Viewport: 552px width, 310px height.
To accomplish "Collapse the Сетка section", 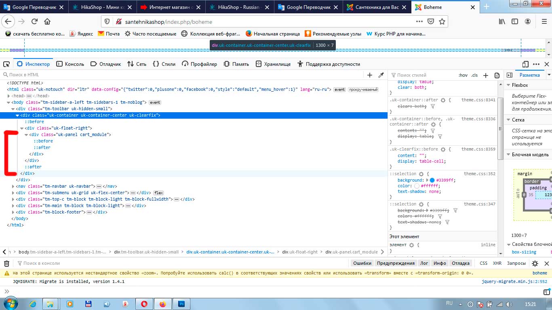I will 508,120.
